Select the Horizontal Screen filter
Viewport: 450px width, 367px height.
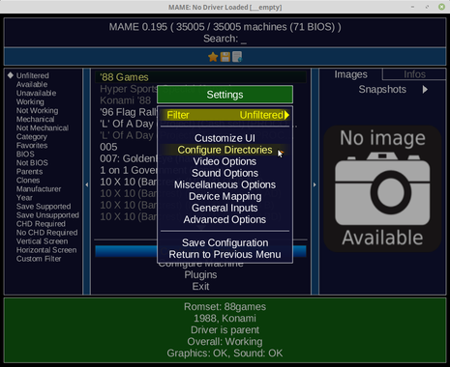click(46, 249)
